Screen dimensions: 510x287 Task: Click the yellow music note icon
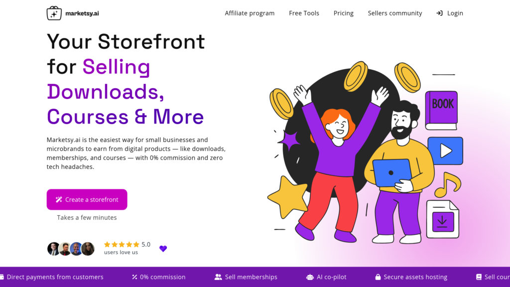[x=447, y=184]
